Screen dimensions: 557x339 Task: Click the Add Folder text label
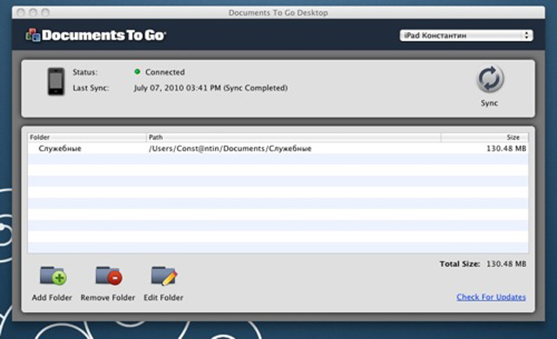[x=52, y=297]
